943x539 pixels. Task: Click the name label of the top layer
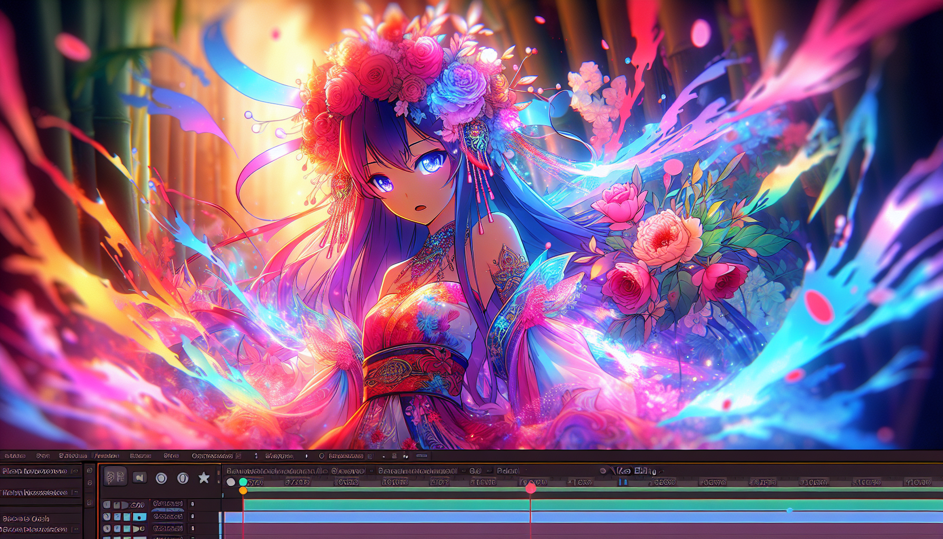[x=167, y=504]
